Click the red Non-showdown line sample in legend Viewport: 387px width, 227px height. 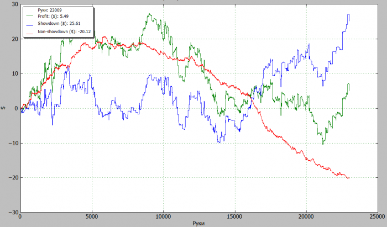coord(30,34)
